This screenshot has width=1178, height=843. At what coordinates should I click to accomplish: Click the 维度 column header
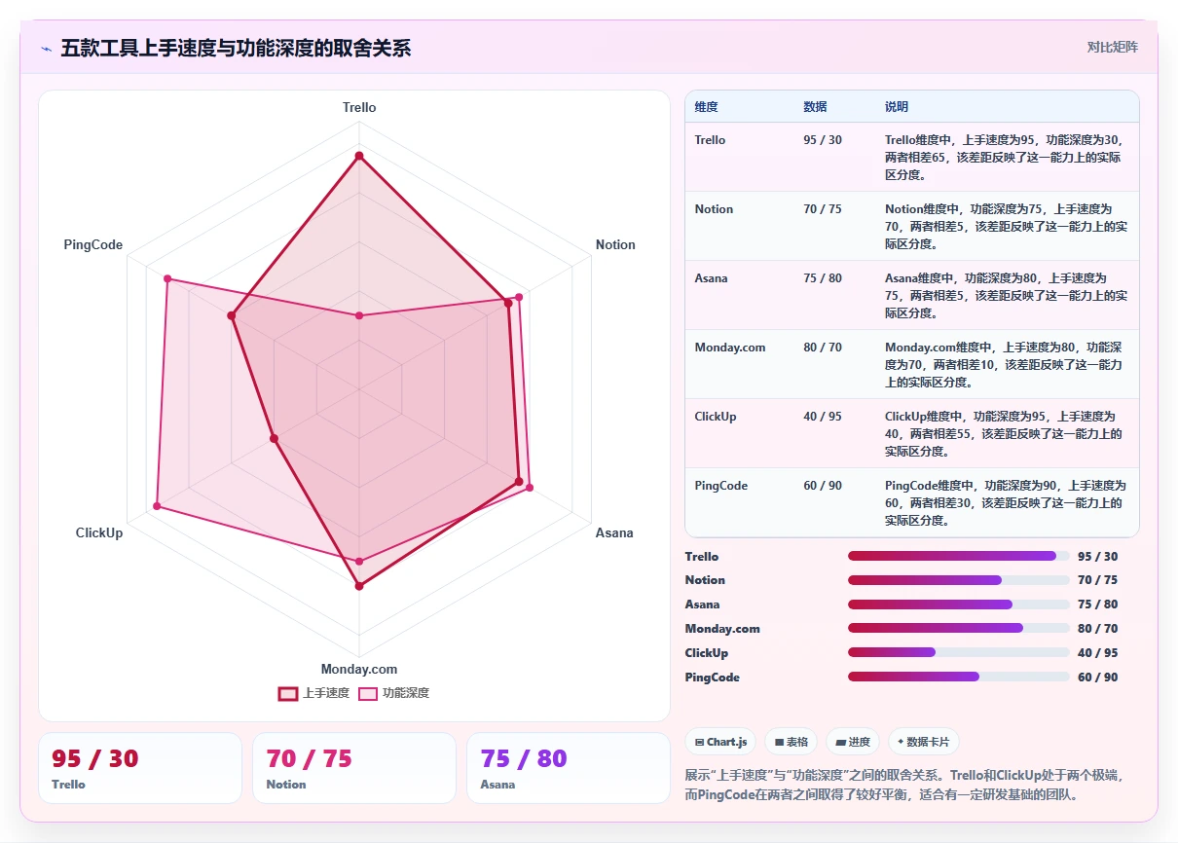click(707, 107)
